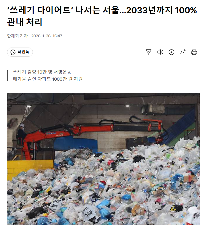The width and height of the screenshot is (206, 225).
Task: Click the vertical bar beside the subheading
Action: point(7,76)
